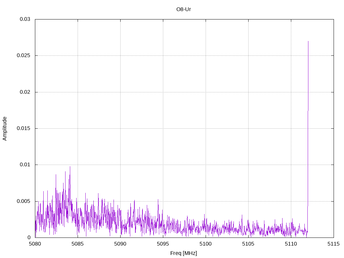
Task: Click the 0.03 y-axis tick label
Action: [25, 19]
